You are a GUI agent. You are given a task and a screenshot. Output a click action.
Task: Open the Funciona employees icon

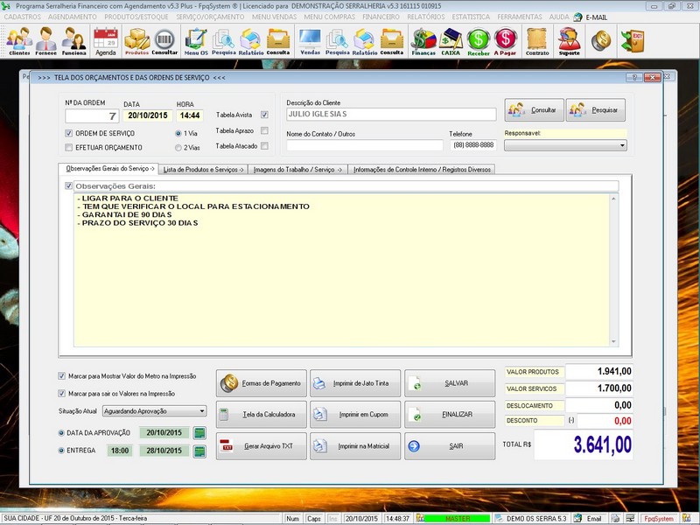tap(73, 41)
